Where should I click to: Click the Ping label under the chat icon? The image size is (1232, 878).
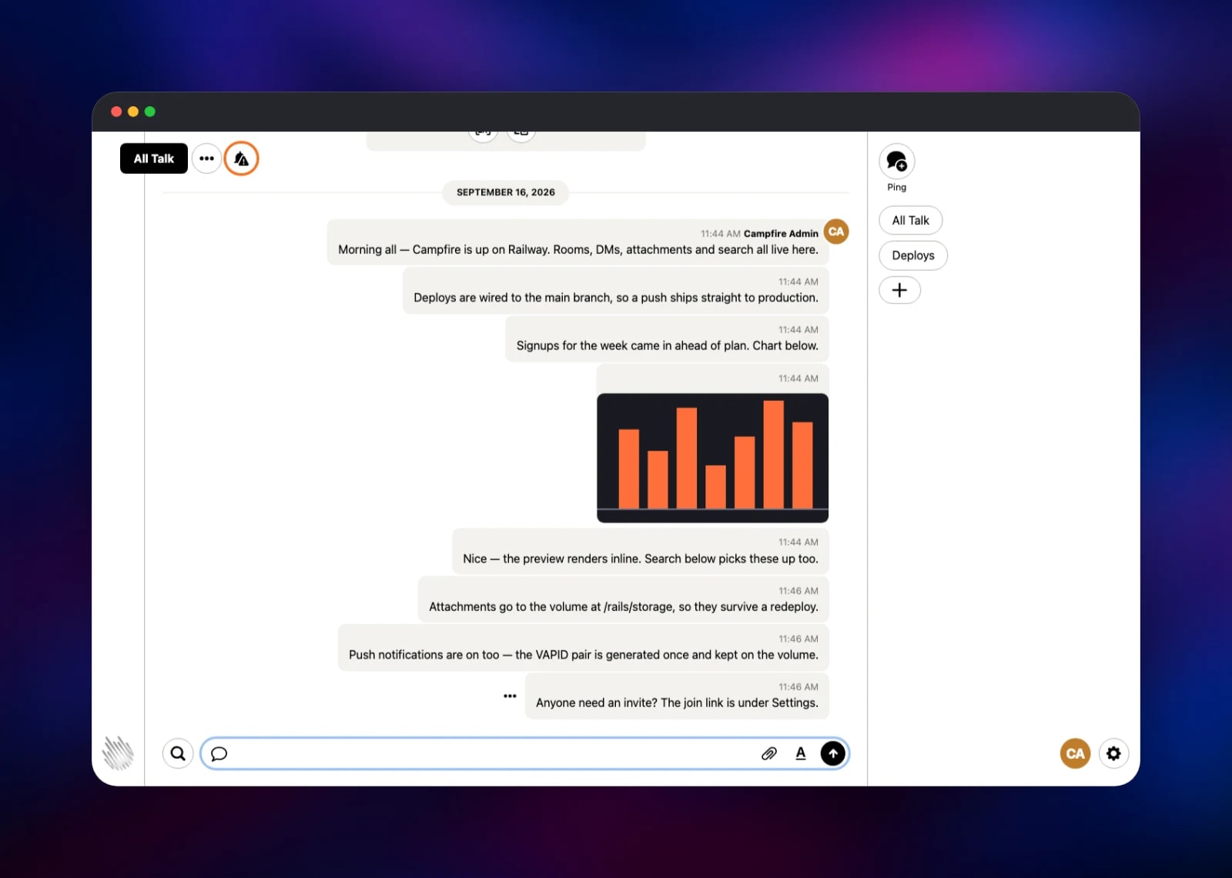897,187
